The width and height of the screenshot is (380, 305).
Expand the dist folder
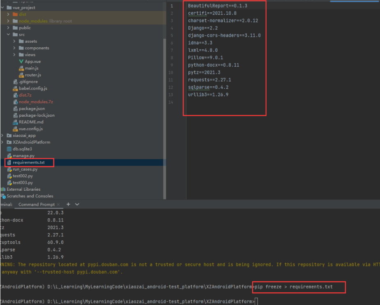click(8, 14)
